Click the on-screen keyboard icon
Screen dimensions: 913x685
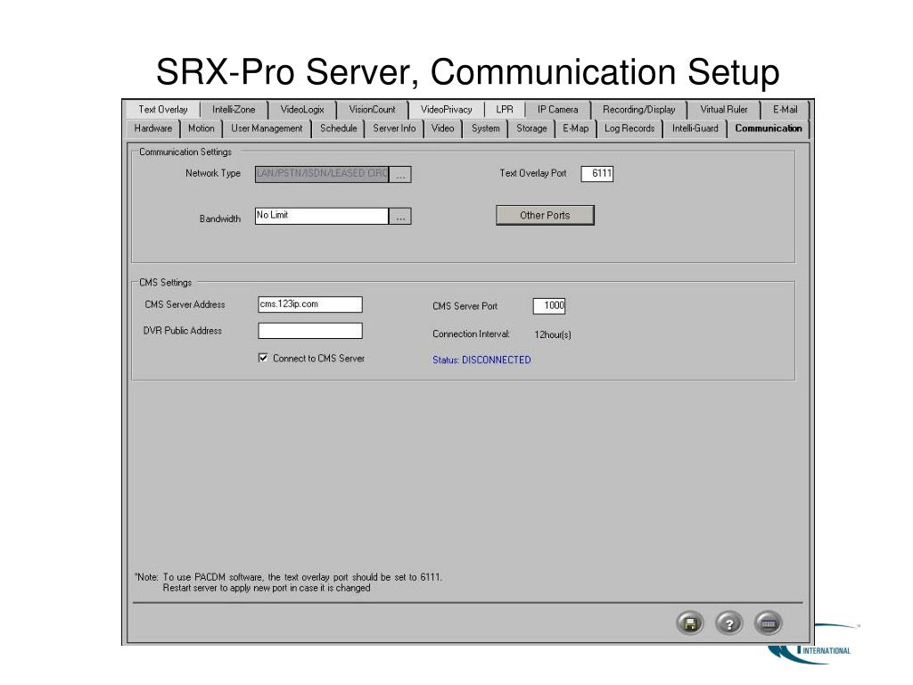click(768, 623)
